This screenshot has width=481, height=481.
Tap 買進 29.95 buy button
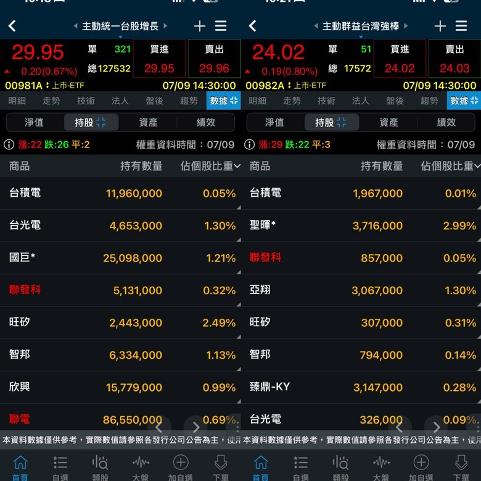coord(159,59)
